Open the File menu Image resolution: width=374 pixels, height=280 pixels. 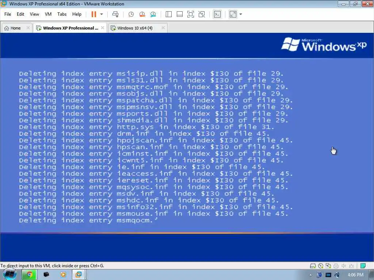coord(8,14)
